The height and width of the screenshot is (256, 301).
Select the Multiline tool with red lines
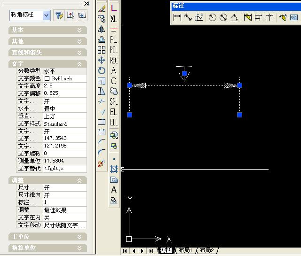click(114, 29)
